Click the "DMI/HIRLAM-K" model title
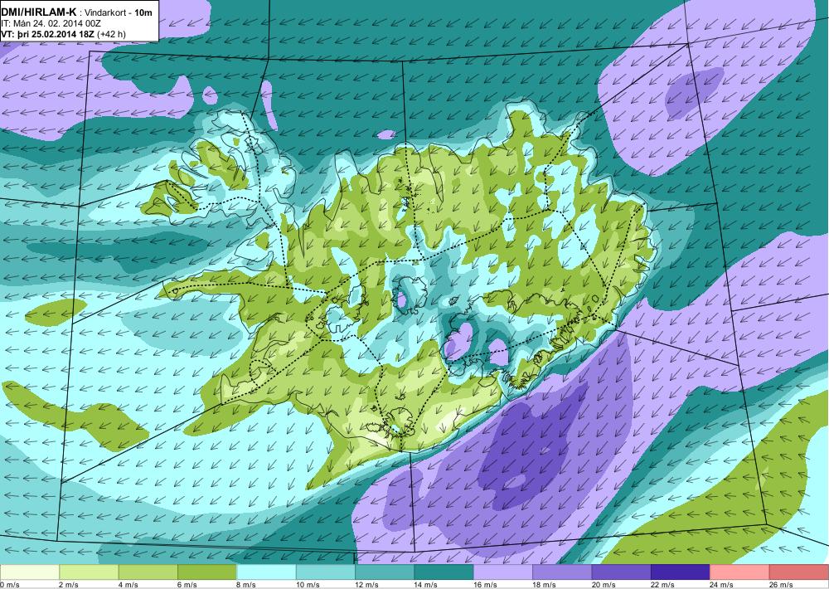The image size is (829, 589). [39, 12]
